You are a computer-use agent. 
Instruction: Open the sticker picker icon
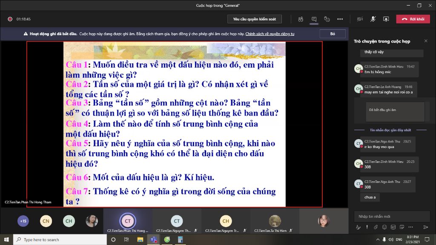402,227
